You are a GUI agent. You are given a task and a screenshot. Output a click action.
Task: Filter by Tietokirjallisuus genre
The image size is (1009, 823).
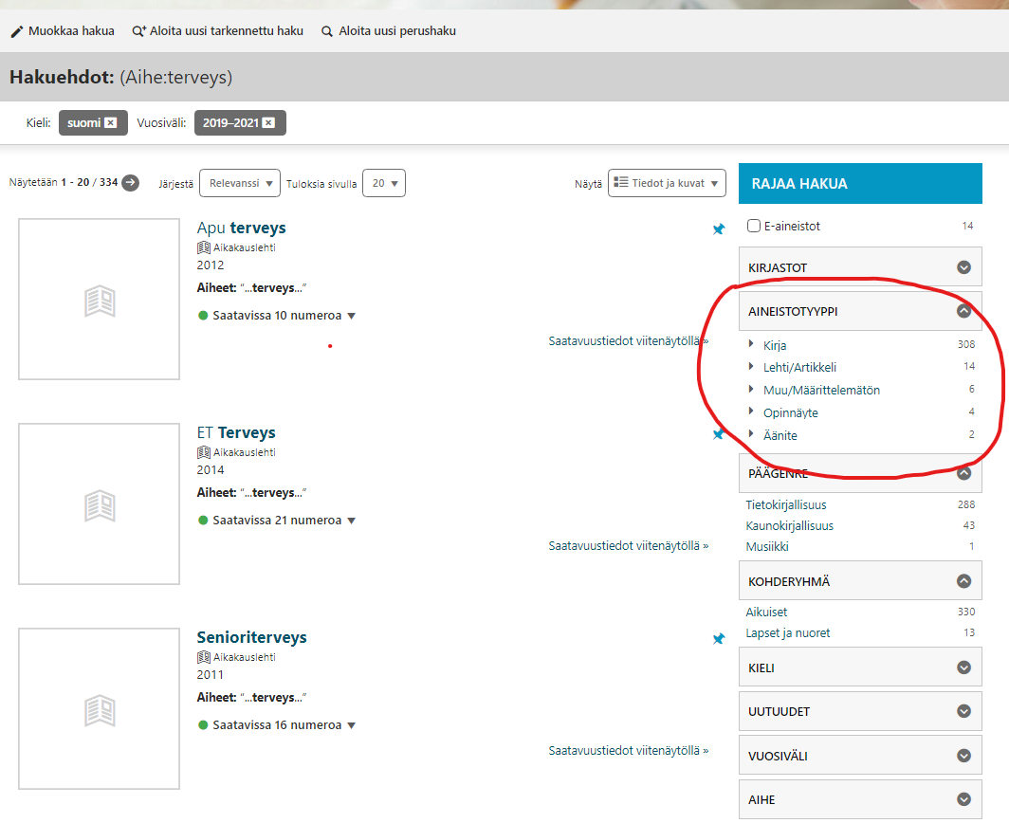pos(786,505)
